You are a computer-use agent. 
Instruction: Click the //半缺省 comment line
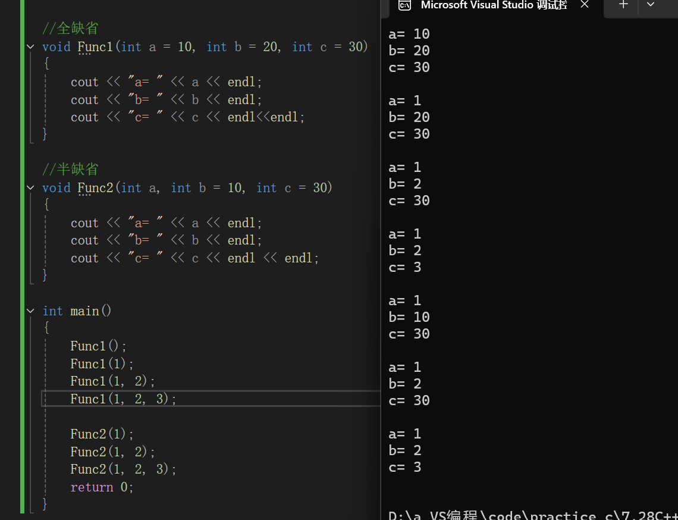70,169
